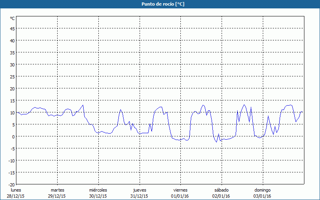Click the chart title Punto de rocío
The height and width of the screenshot is (200, 320).
[x=163, y=4]
